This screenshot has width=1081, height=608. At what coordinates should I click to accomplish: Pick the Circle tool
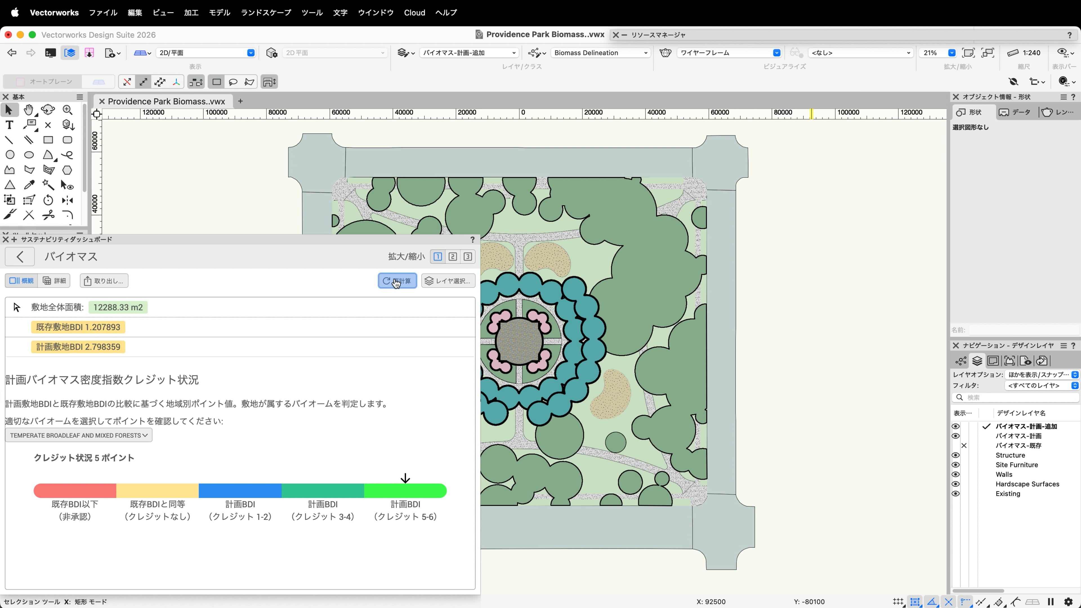pyautogui.click(x=10, y=155)
